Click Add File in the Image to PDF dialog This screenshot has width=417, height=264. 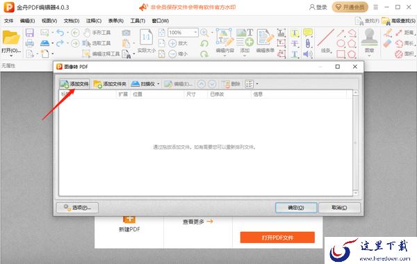coord(74,84)
